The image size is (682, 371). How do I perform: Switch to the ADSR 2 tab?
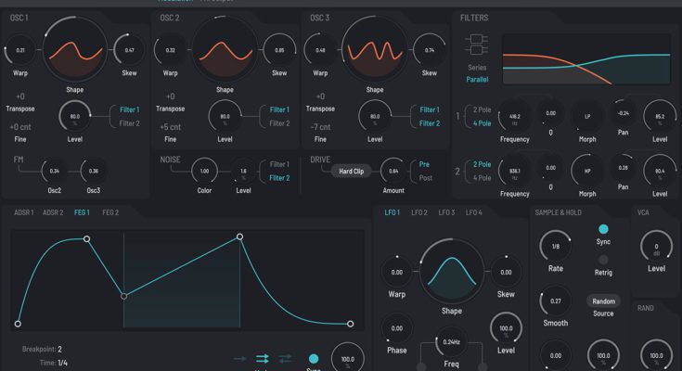tap(53, 212)
